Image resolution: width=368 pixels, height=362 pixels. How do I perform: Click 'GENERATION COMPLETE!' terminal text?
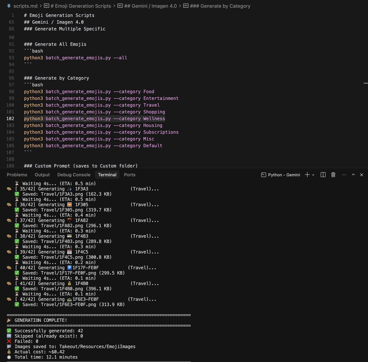pos(41,320)
